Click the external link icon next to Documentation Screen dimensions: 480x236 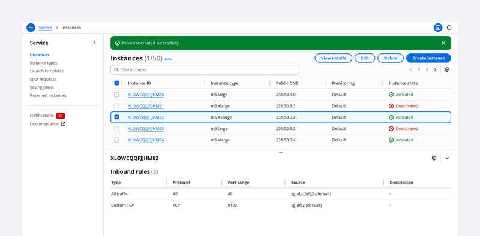[x=64, y=124]
